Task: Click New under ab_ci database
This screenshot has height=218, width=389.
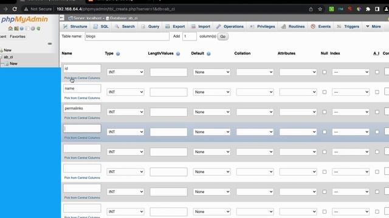Action: point(13,64)
